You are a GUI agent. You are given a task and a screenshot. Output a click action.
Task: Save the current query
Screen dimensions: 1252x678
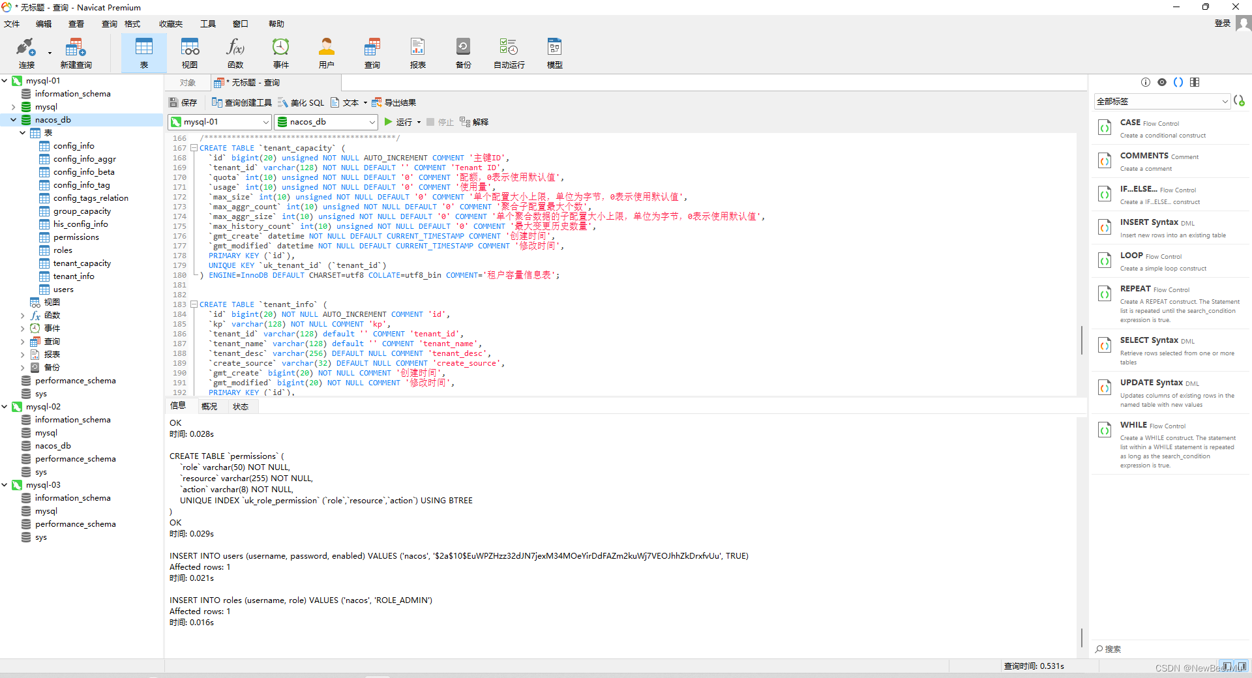click(x=183, y=102)
